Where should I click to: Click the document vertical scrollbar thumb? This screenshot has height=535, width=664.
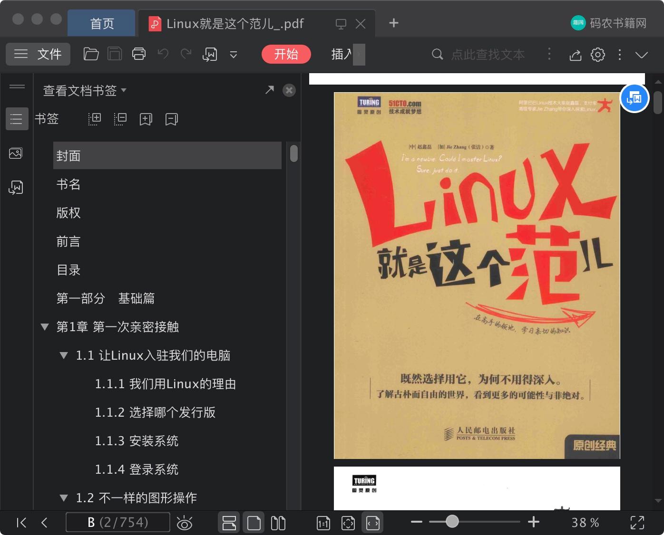(658, 103)
